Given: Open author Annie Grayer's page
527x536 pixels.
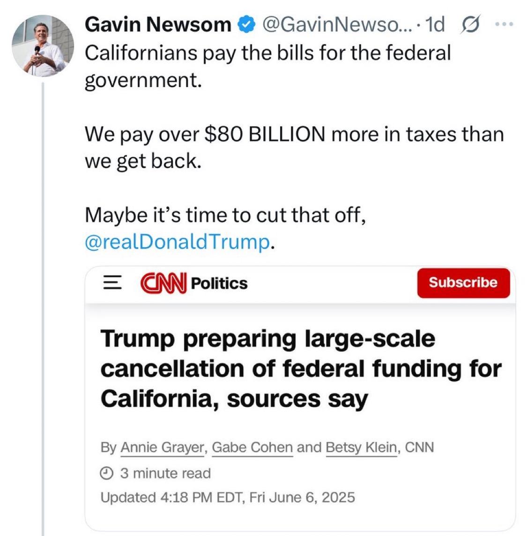Looking at the screenshot, I should tap(163, 448).
